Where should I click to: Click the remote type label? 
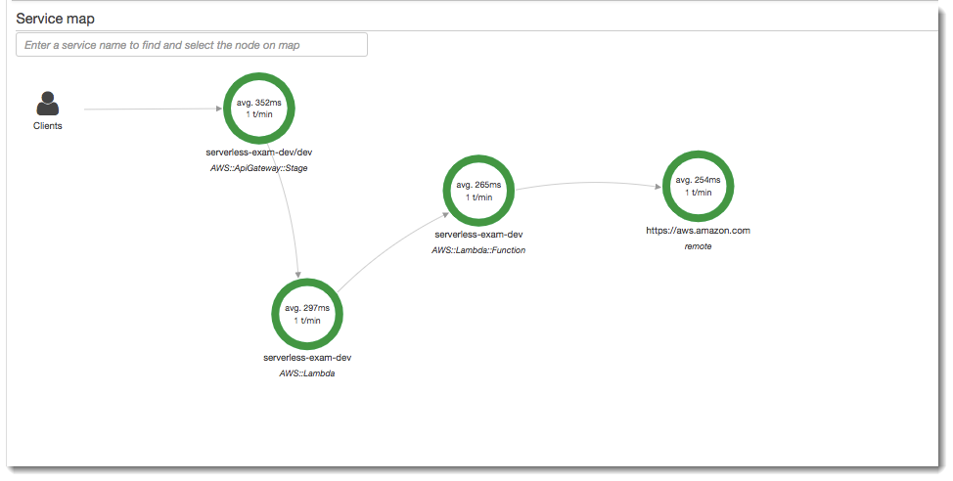click(x=698, y=246)
